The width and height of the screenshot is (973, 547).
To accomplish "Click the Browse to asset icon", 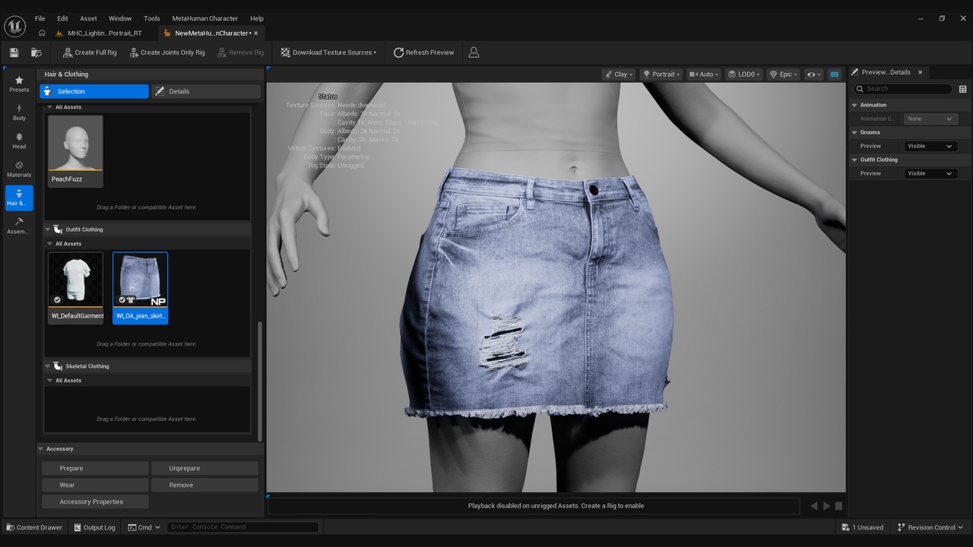I will [x=36, y=52].
